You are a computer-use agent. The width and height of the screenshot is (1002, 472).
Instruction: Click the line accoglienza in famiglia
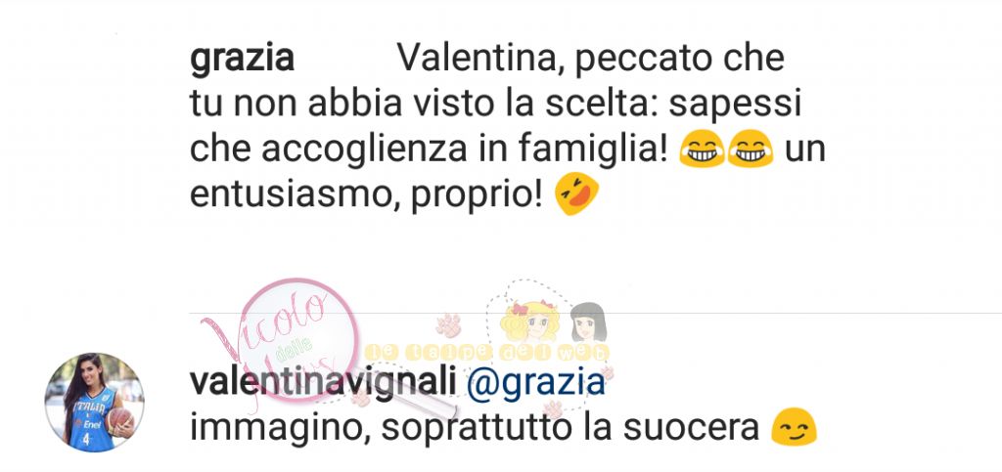click(x=465, y=150)
